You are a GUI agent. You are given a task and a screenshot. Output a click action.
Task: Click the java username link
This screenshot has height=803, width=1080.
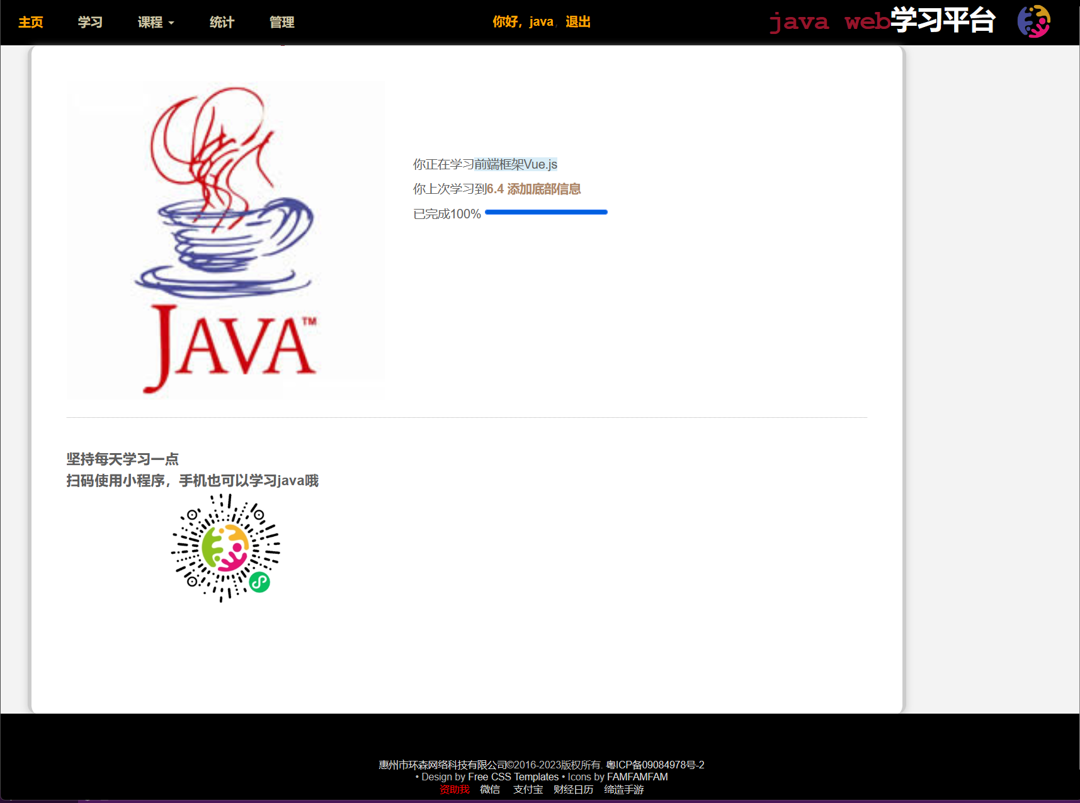541,21
